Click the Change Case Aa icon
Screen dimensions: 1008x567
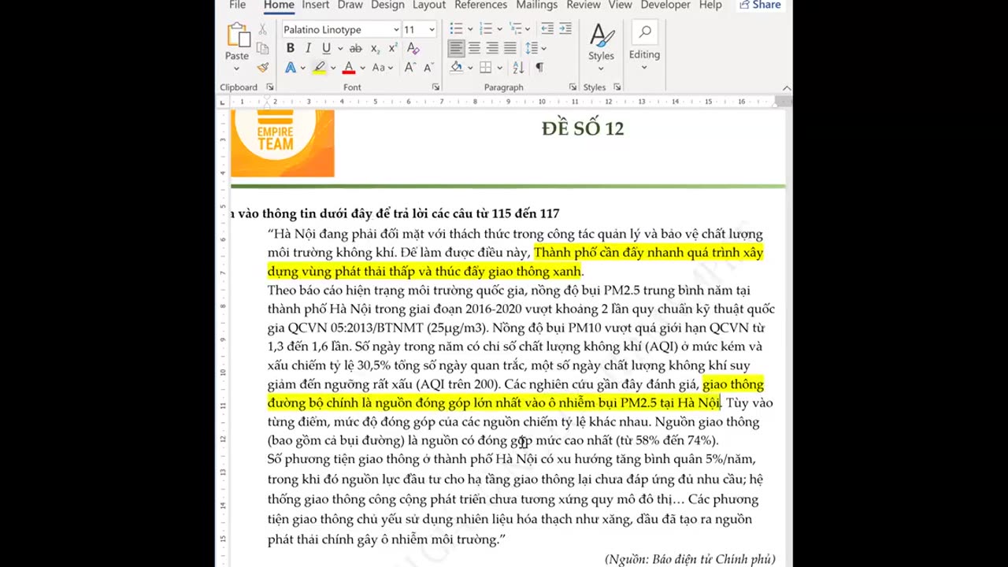(x=379, y=68)
